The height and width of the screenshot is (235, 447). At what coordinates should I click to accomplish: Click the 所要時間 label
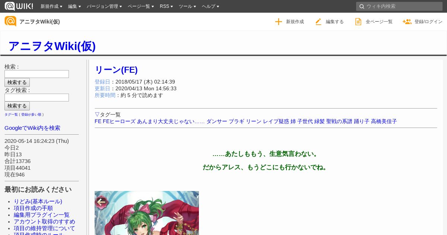point(105,95)
